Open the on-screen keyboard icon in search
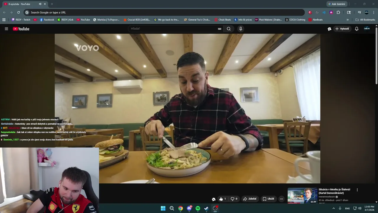This screenshot has width=378, height=213. (219, 29)
